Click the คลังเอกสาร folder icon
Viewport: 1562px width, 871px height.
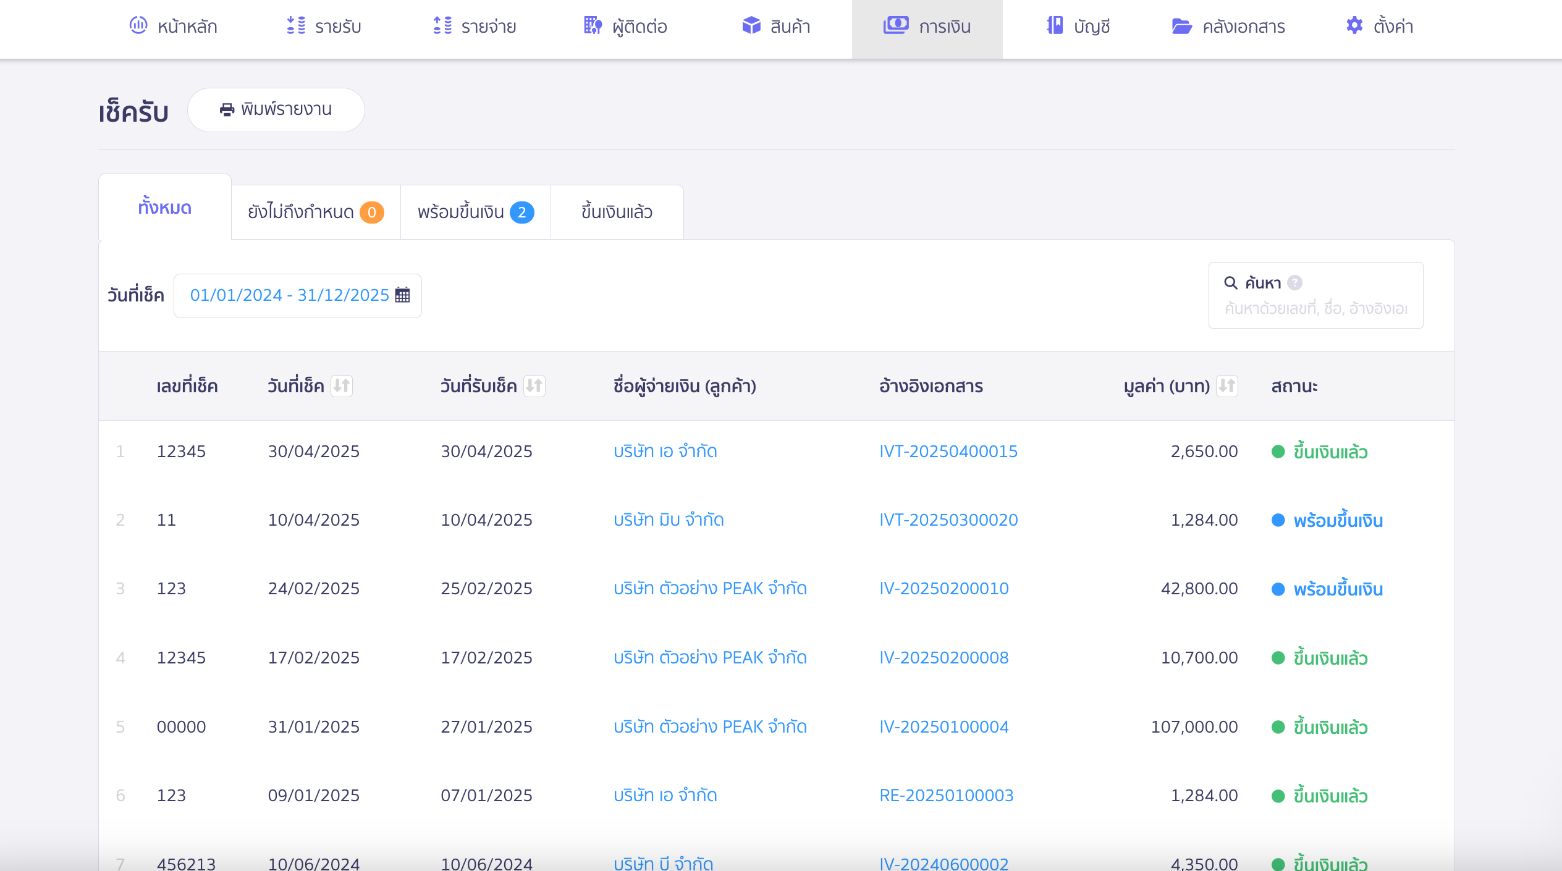[1181, 26]
